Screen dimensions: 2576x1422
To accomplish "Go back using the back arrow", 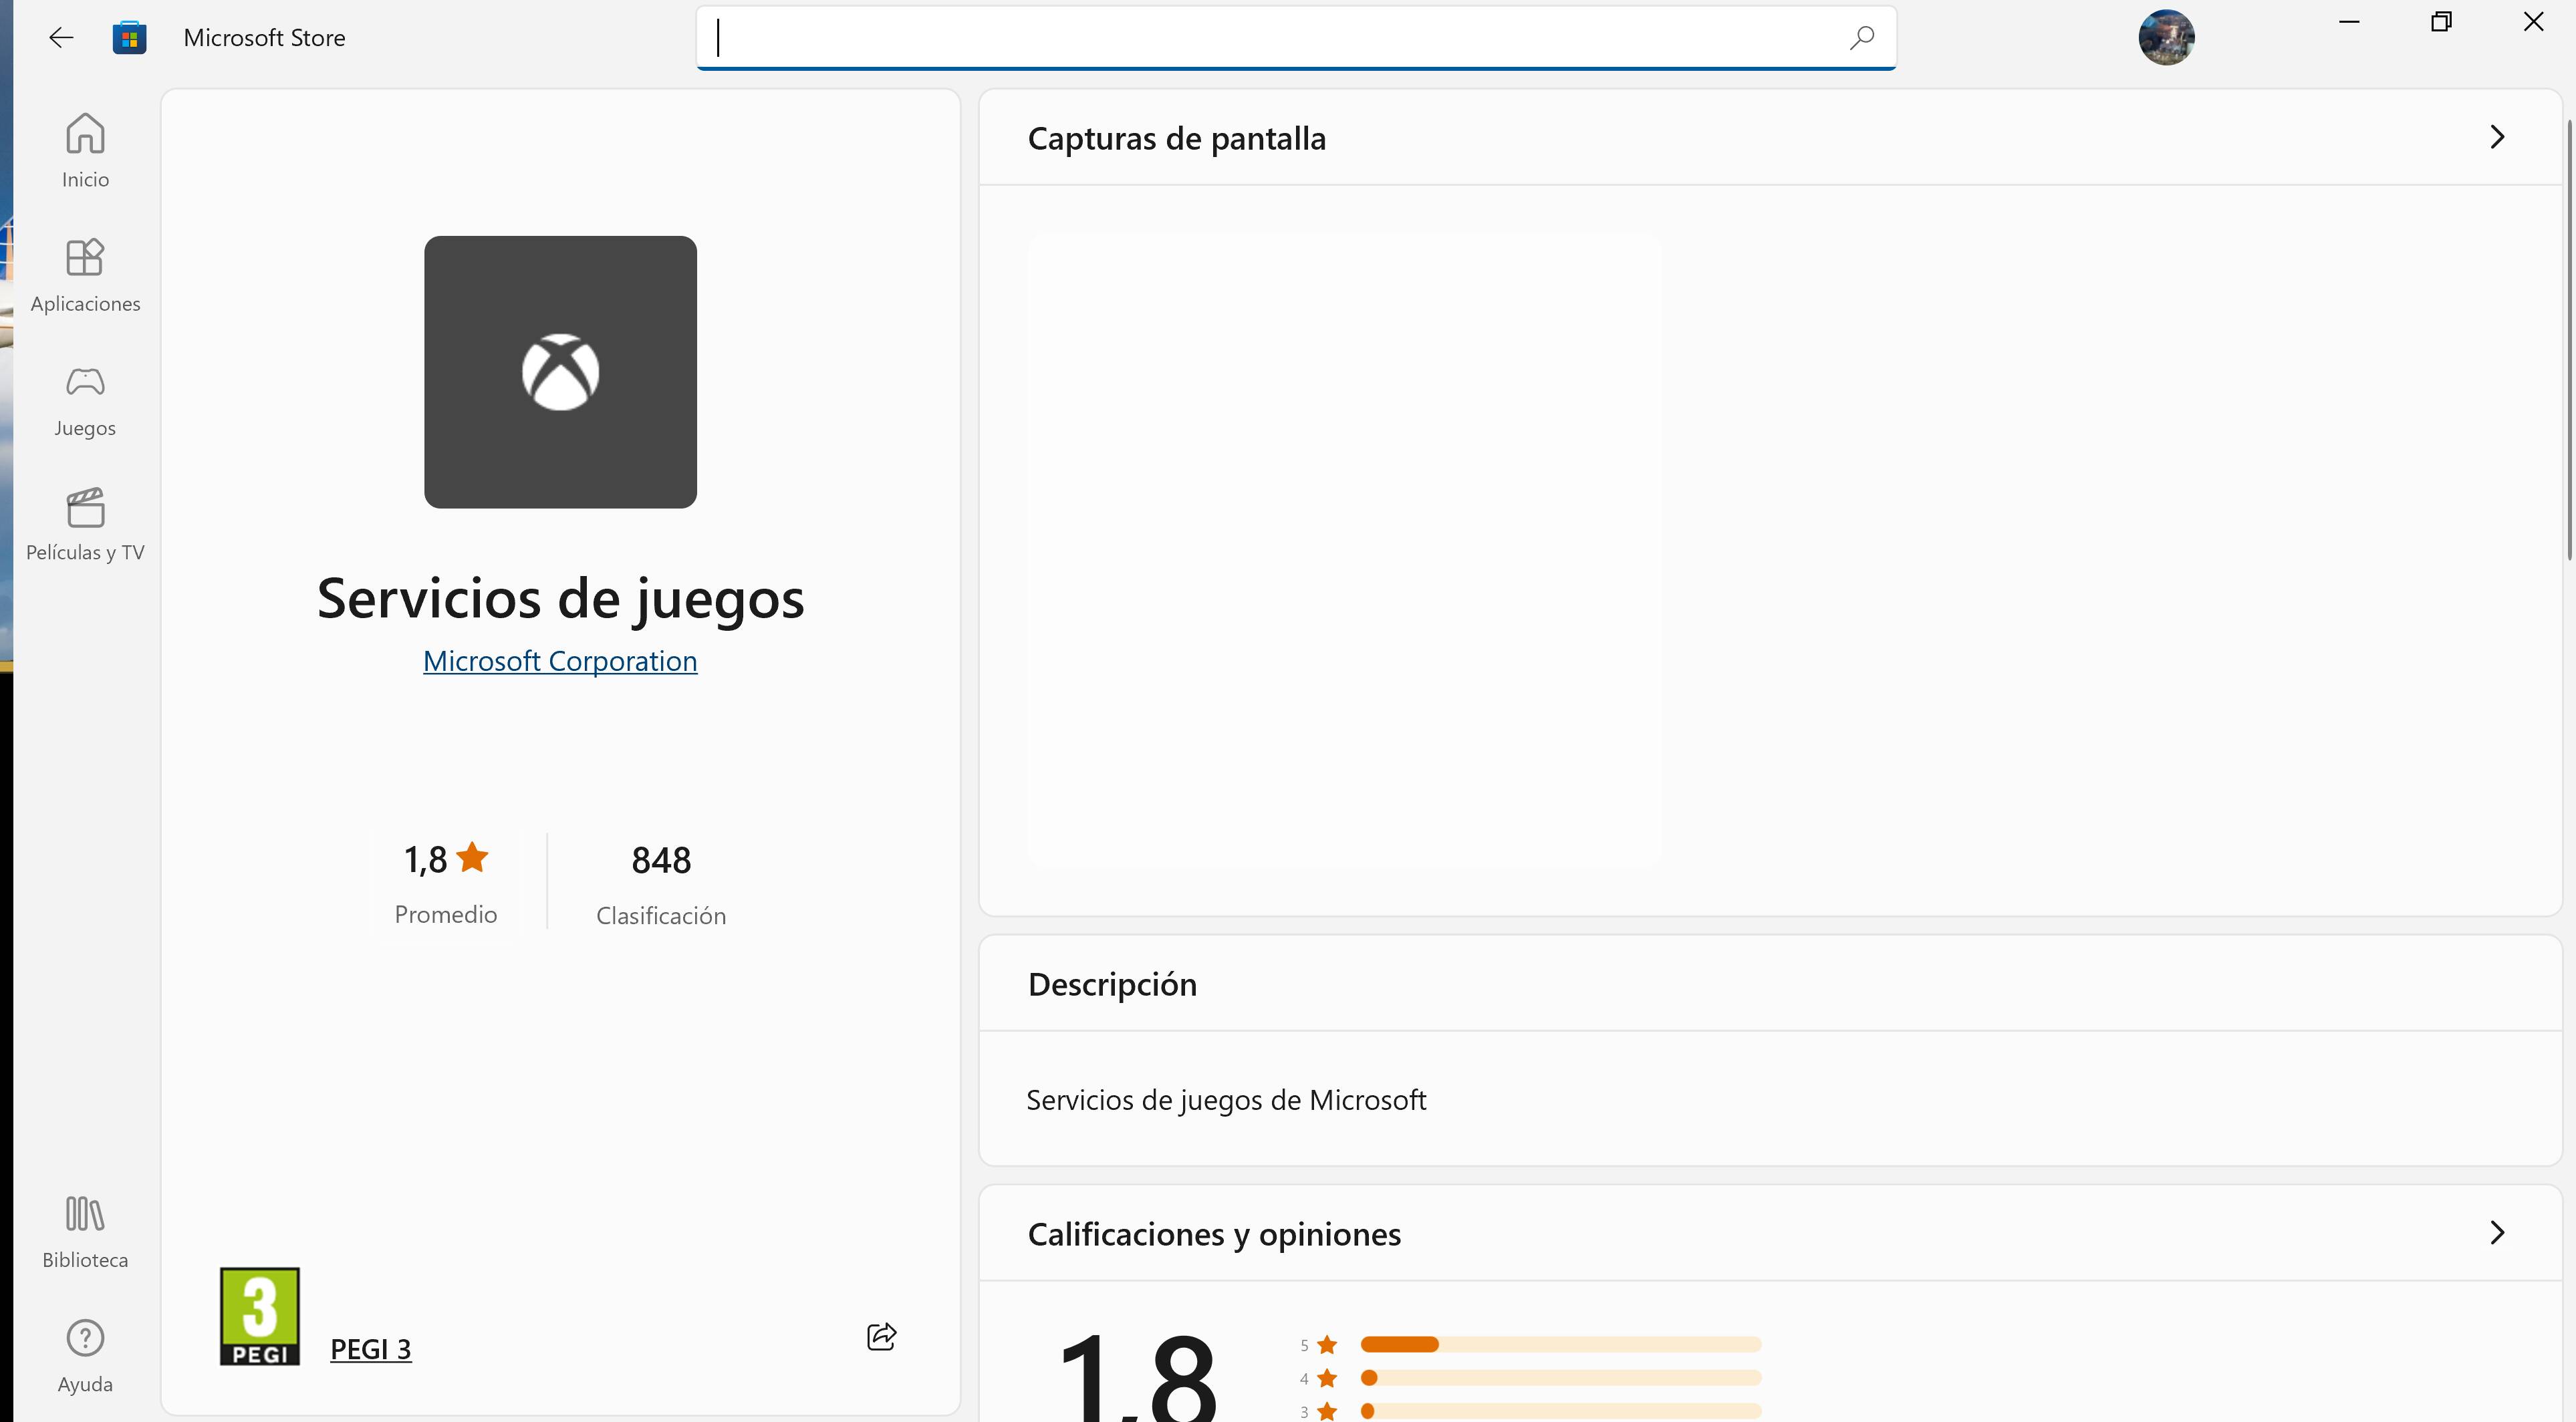I will point(61,38).
